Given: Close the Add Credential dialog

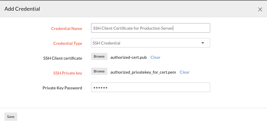Looking at the screenshot, I should click(x=260, y=9).
